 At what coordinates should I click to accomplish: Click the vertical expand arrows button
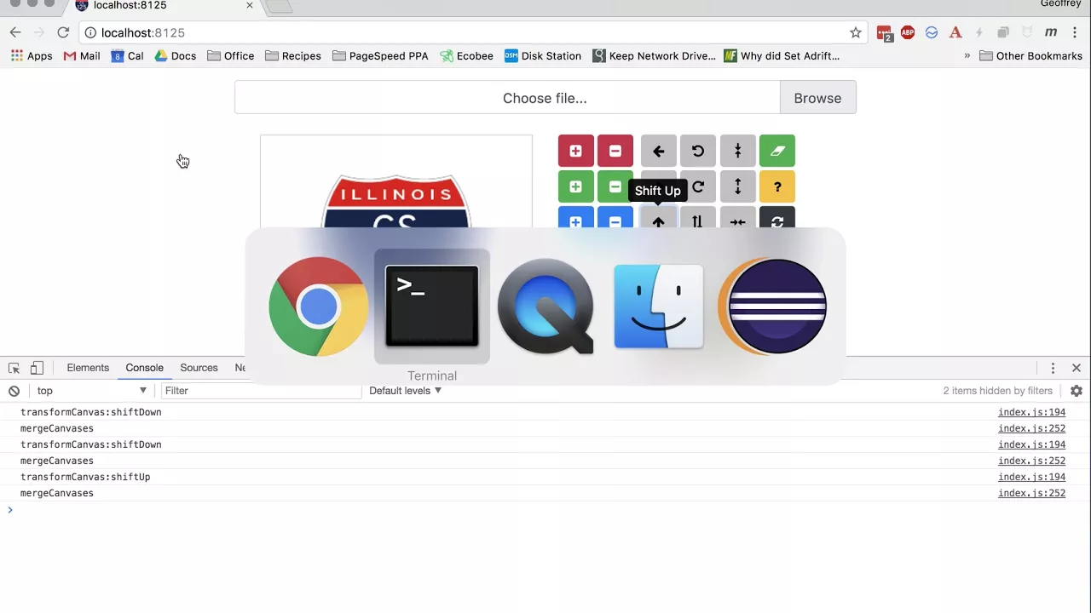(738, 186)
